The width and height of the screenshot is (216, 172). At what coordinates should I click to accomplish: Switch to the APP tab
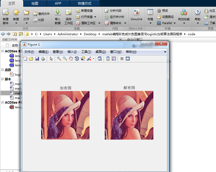58,3
